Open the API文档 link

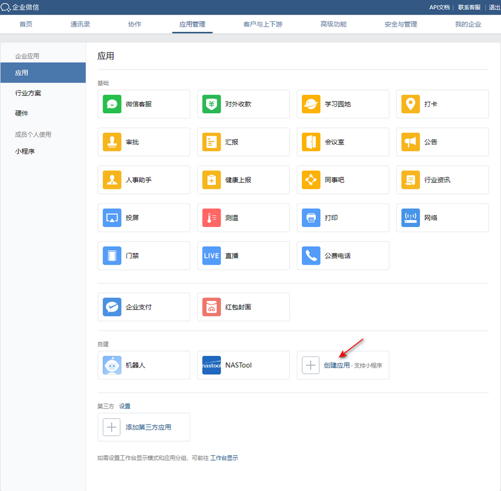439,8
